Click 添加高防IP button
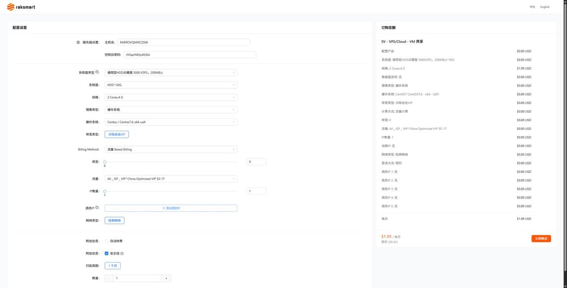The image size is (567, 288). click(x=171, y=208)
